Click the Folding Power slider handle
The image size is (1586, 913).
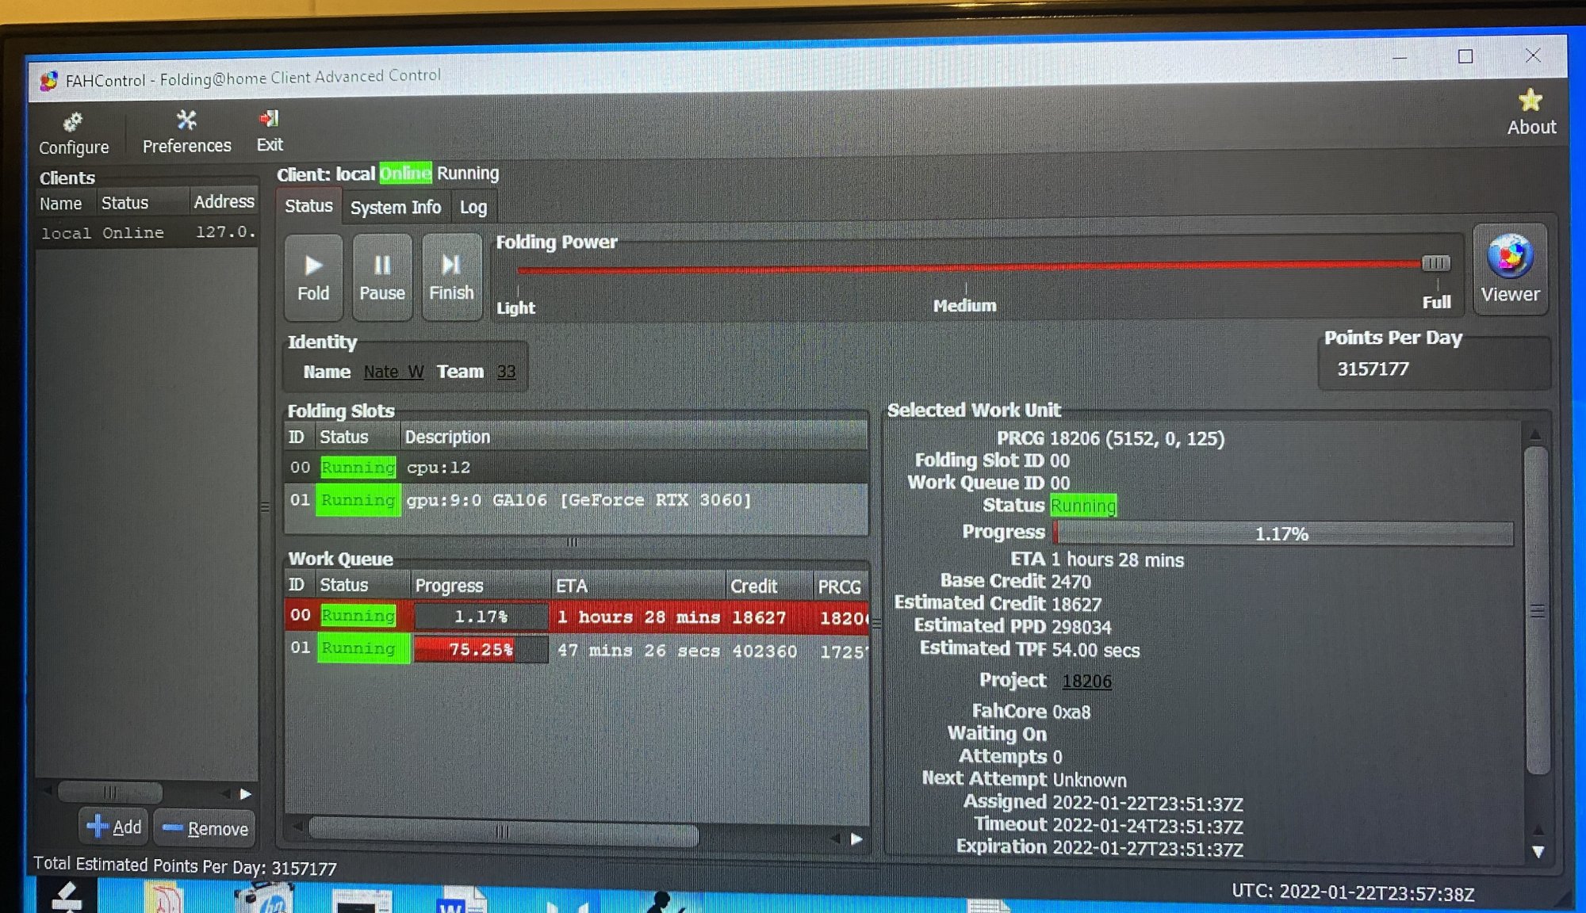pos(1435,263)
